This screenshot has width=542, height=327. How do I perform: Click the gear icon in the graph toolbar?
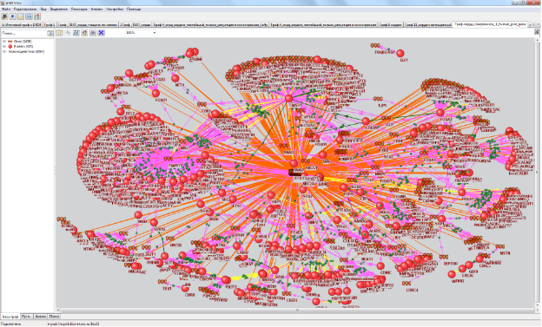93,33
